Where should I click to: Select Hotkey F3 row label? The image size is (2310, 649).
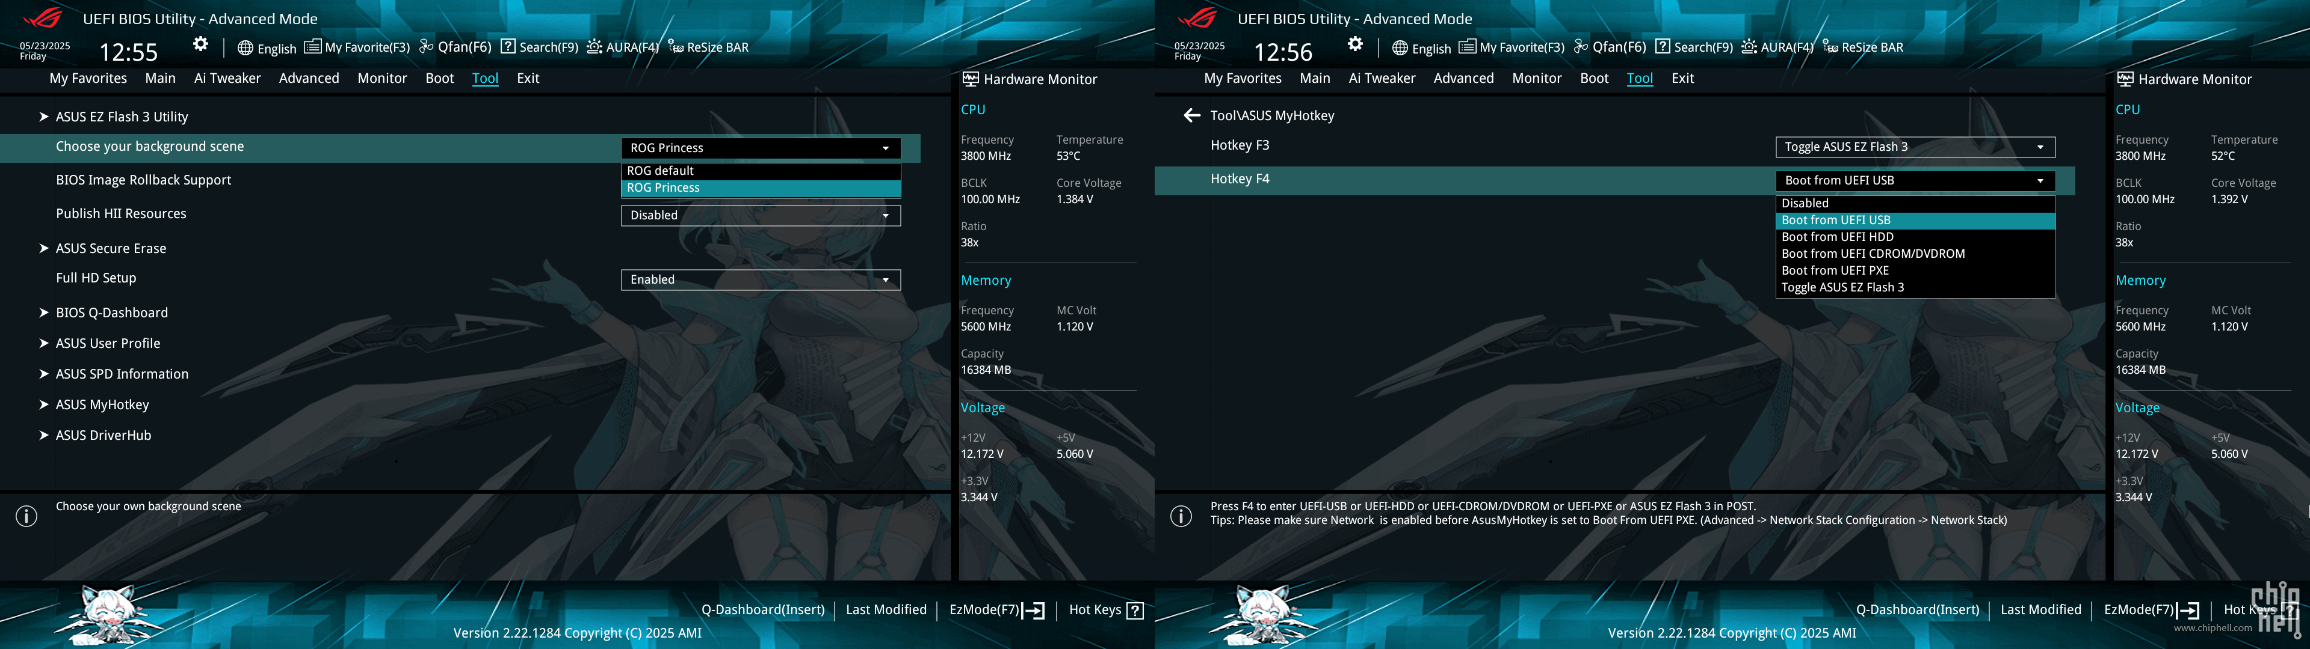[x=1240, y=145]
